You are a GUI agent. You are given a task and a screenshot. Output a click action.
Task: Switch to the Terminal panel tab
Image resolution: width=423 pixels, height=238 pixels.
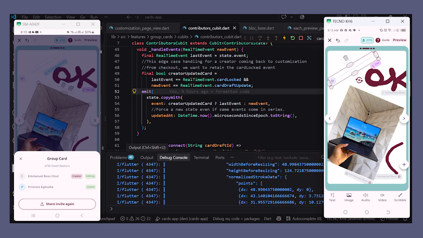(201, 158)
